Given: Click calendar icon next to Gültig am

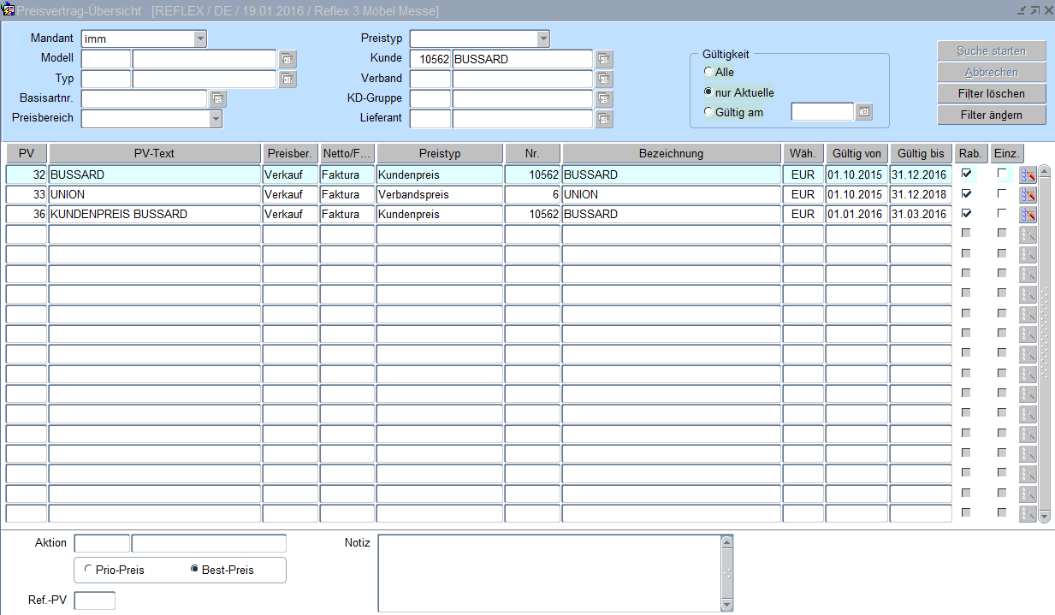Looking at the screenshot, I should pyautogui.click(x=864, y=112).
